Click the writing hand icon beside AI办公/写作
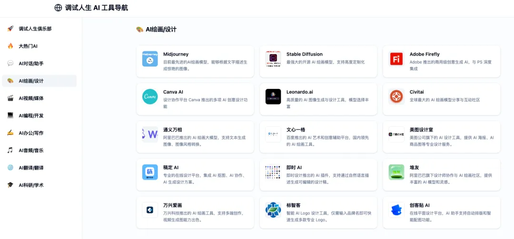Screen dimensions: 514x239 (x=10, y=133)
